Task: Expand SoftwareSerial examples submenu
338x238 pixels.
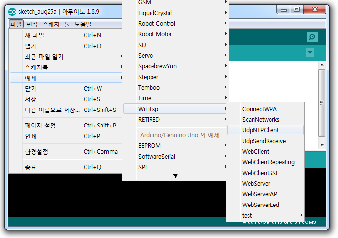Action: [175, 156]
